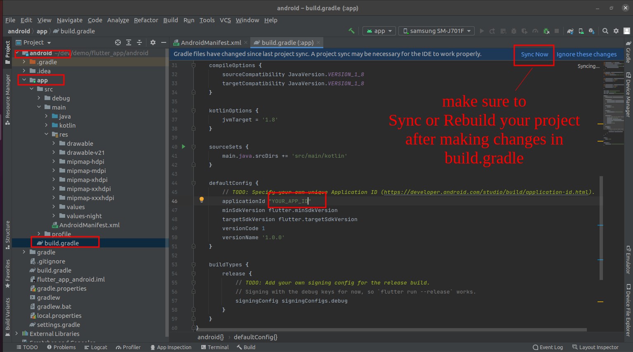Screen dimensions: 633x352
Task: Click Expand All in Project panel
Action: [x=129, y=42]
